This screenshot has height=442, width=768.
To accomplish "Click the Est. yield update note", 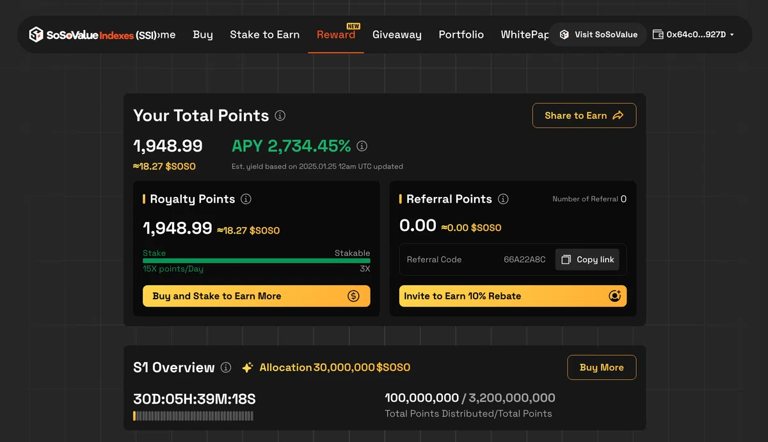I will tap(317, 166).
